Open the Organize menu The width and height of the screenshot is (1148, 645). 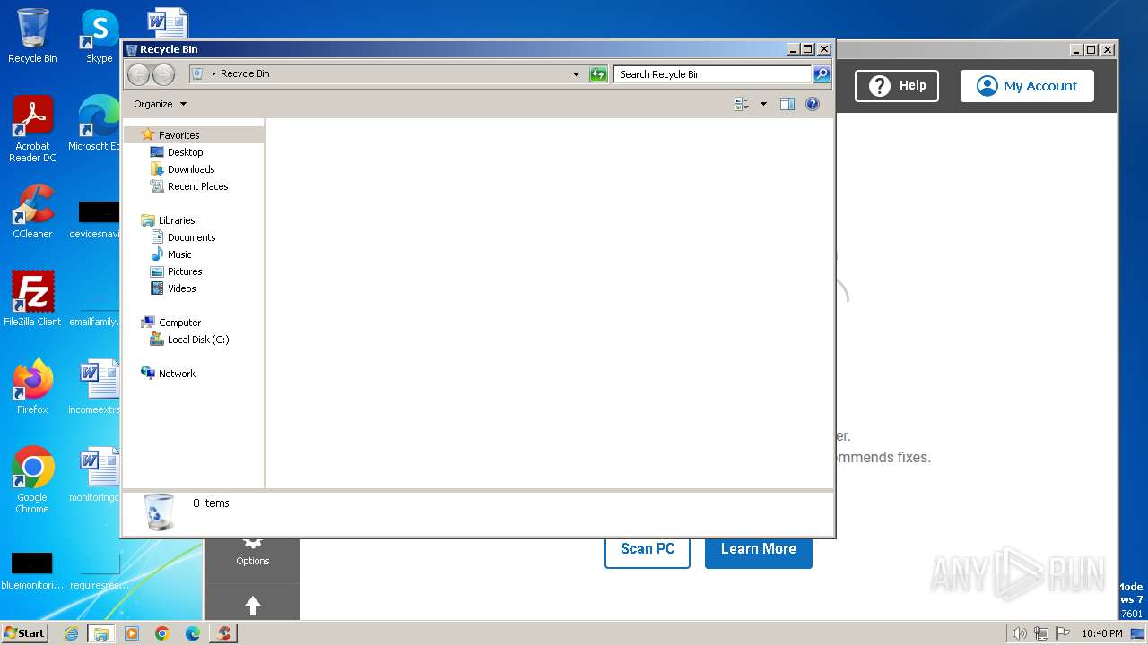coord(160,104)
